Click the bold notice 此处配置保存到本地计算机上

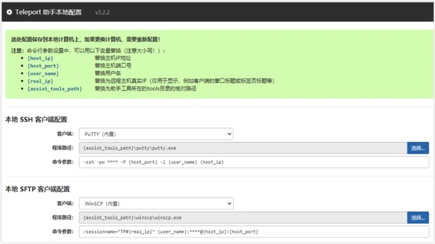click(86, 39)
